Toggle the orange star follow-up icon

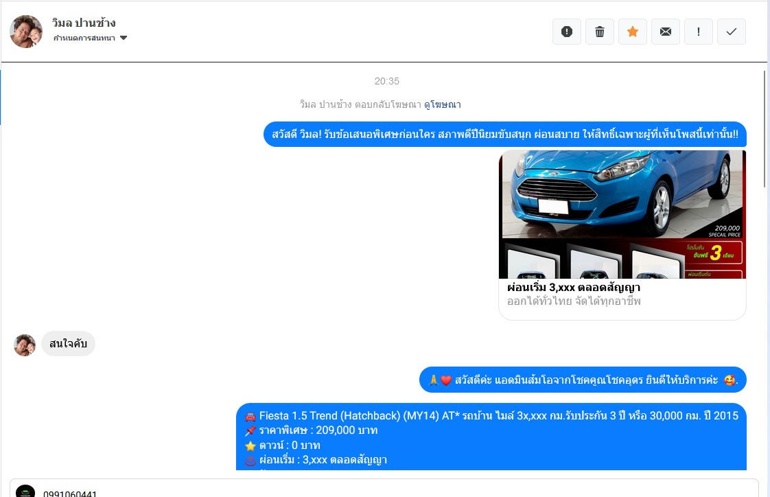coord(633,32)
